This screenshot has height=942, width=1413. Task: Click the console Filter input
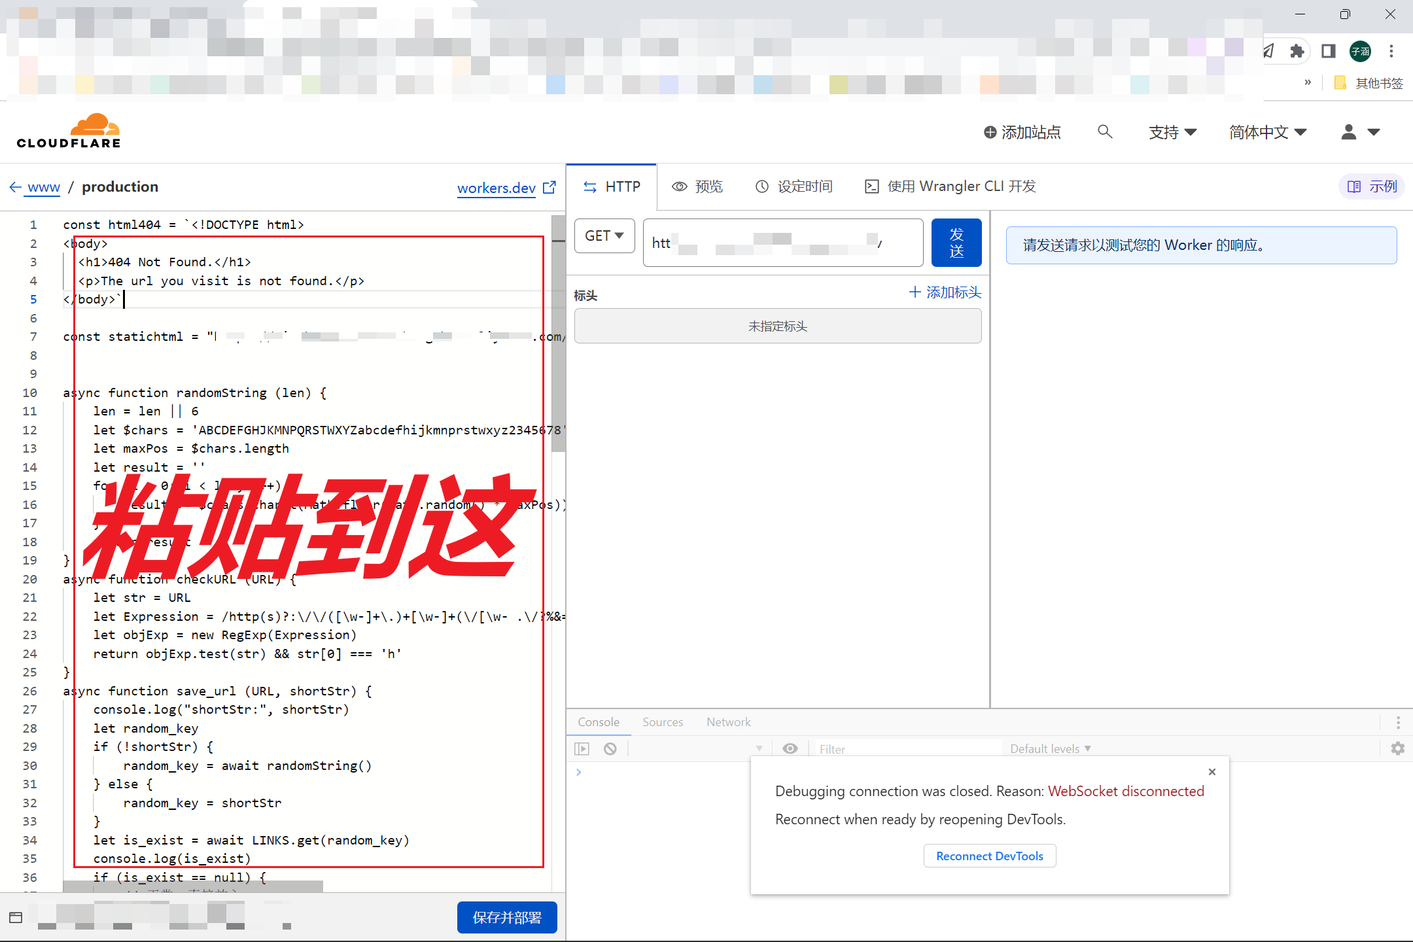[x=907, y=748]
